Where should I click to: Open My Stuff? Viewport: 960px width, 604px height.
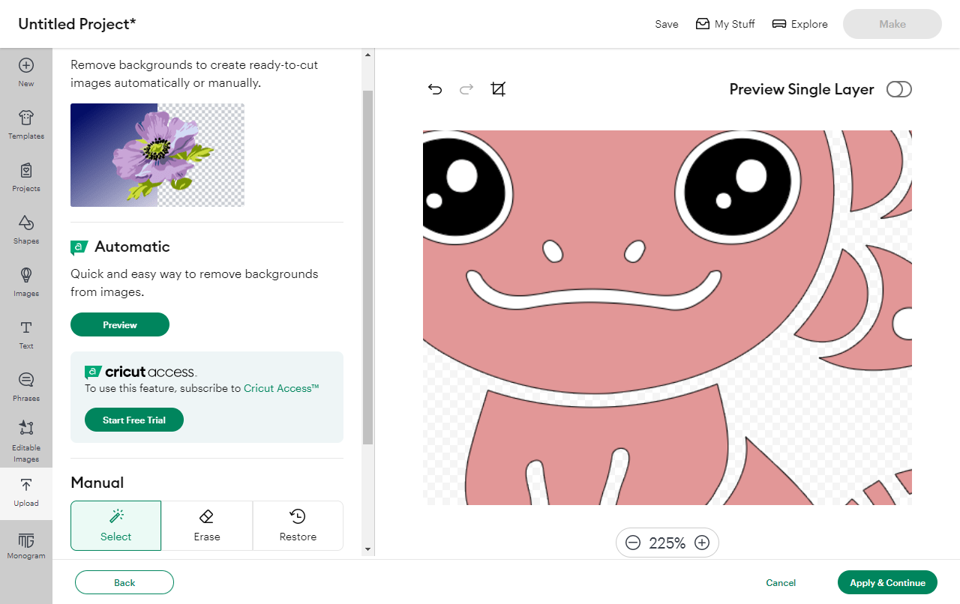pos(724,23)
